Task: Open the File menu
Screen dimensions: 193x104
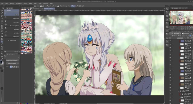Action: (x=2, y=4)
